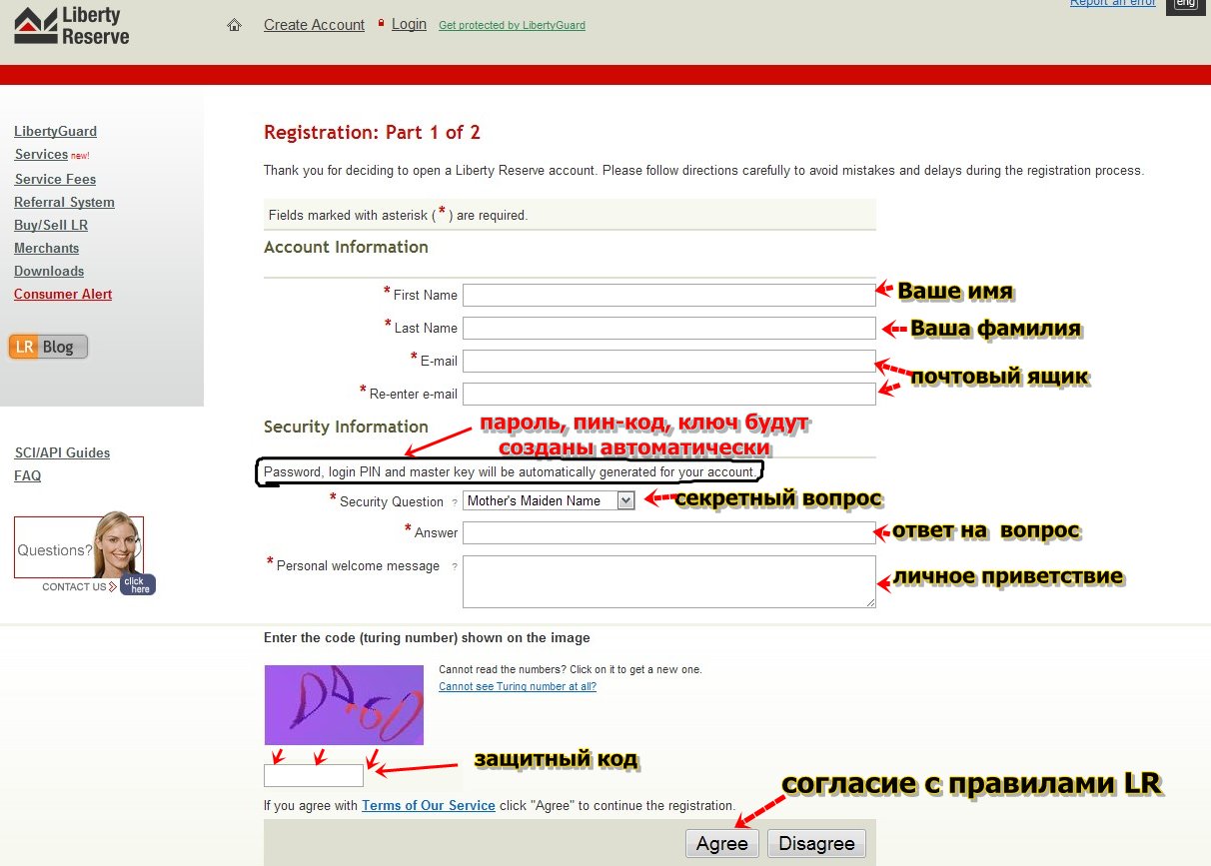This screenshot has width=1211, height=866.
Task: Open Services in the sidebar
Action: [41, 154]
